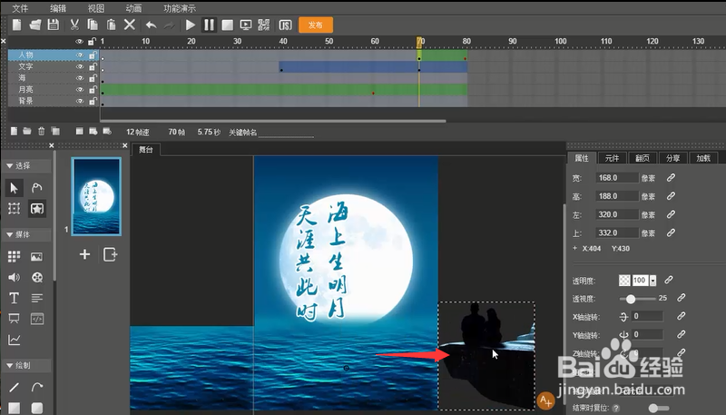This screenshot has height=415, width=726.
Task: Switch to the 元件 tab
Action: (612, 158)
